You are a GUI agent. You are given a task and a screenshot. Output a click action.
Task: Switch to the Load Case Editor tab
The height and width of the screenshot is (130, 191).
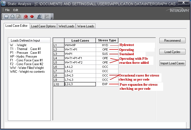(17, 26)
